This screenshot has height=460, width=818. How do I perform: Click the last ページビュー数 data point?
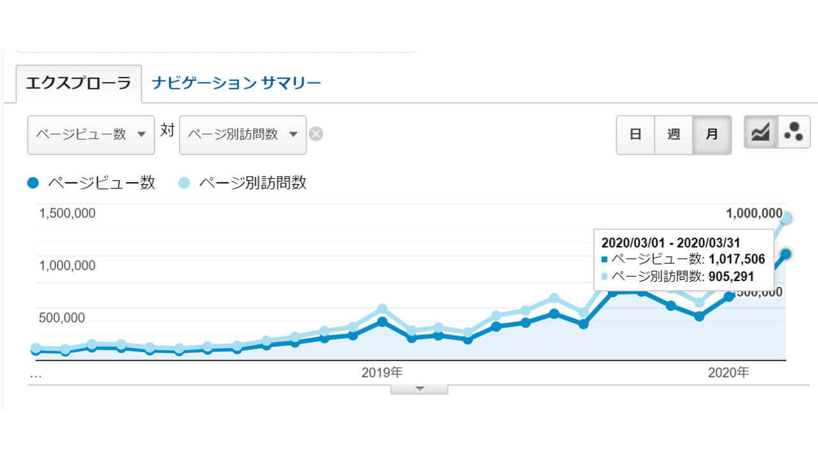click(786, 254)
